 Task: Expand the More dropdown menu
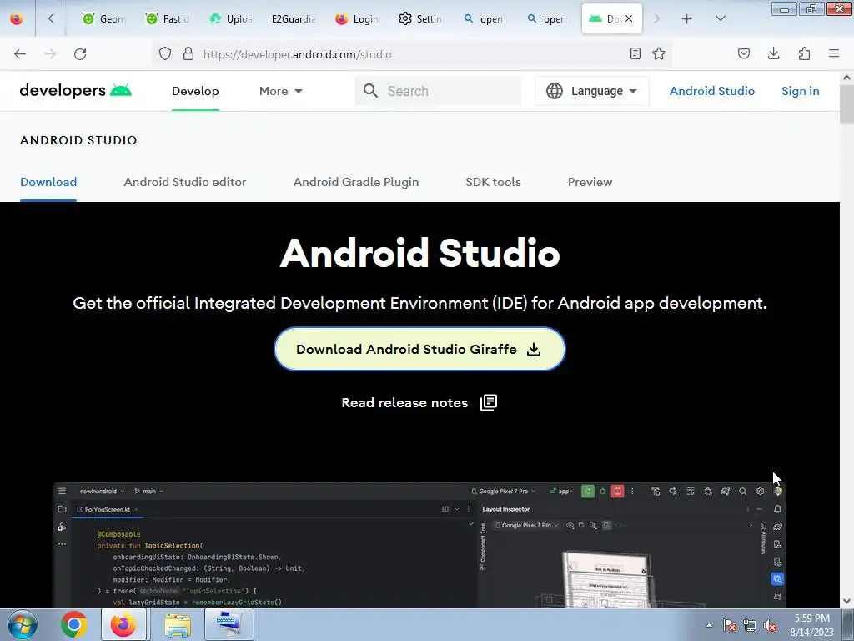click(x=280, y=91)
